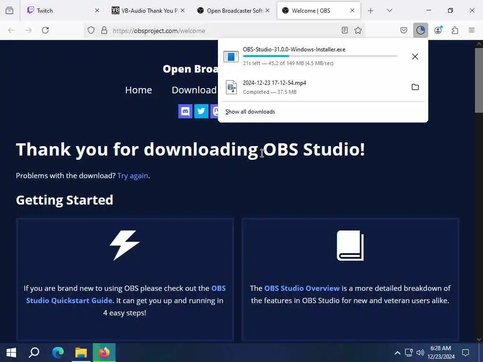483x362 pixels.
Task: Go back to previous page
Action: point(11,30)
